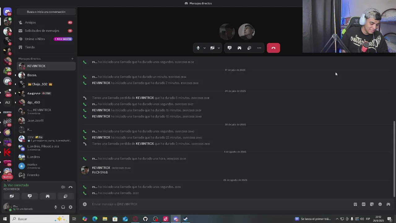This screenshot has width=396, height=223.
Task: Toggle mute in the user panel
Action: (56, 207)
